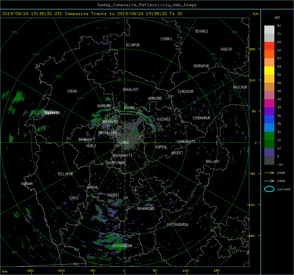294x275 pixels.
Task: Click the GOKAK city label
Action: [x=72, y=91]
